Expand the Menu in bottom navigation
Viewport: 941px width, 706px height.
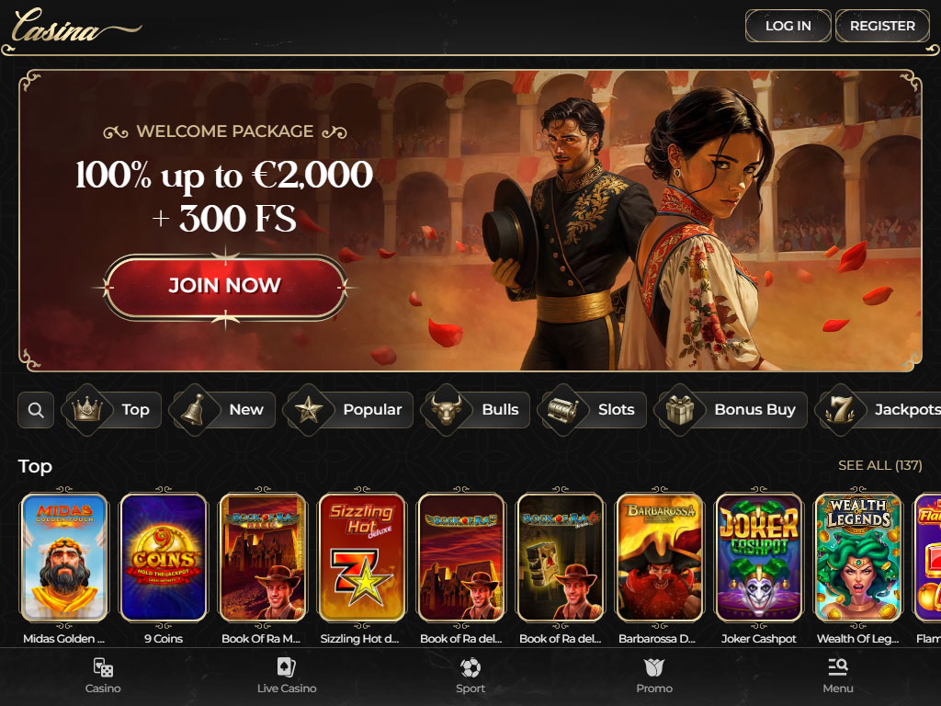click(x=838, y=676)
